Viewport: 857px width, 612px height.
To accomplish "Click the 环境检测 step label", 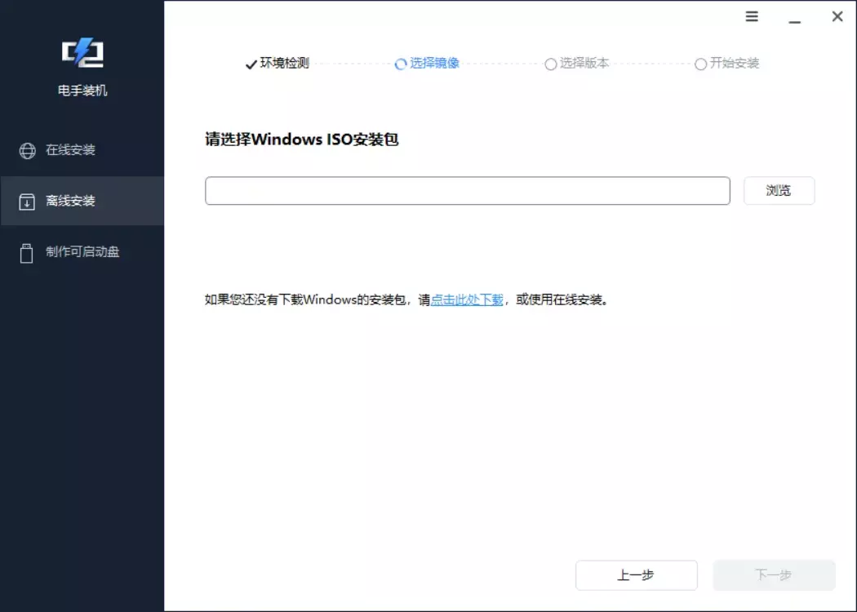I will [x=285, y=63].
